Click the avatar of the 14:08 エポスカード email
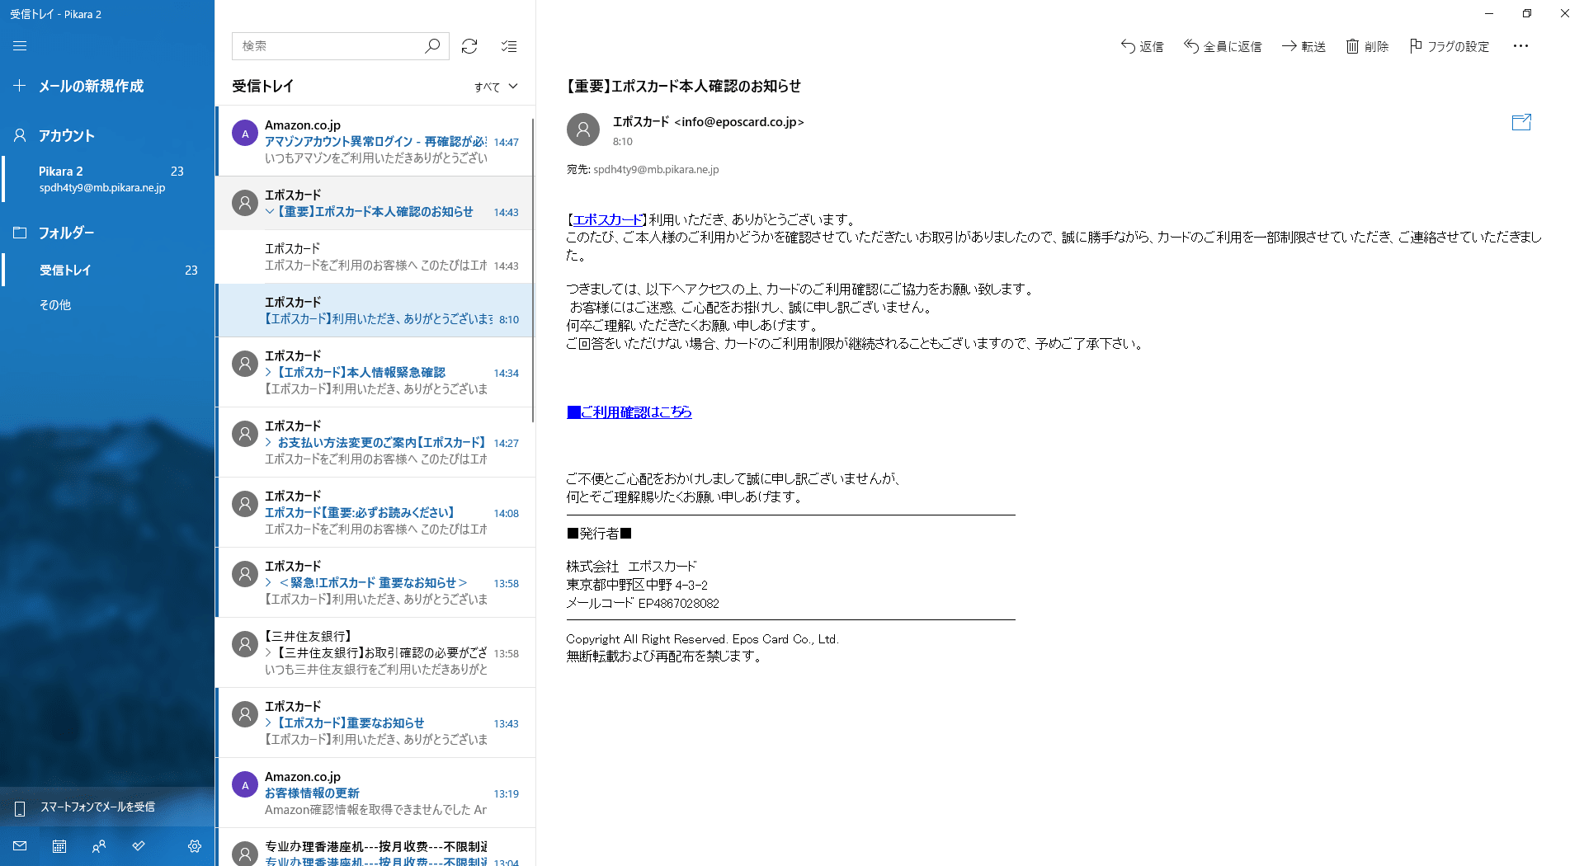Screen dimensions: 1584x866 coord(245,504)
